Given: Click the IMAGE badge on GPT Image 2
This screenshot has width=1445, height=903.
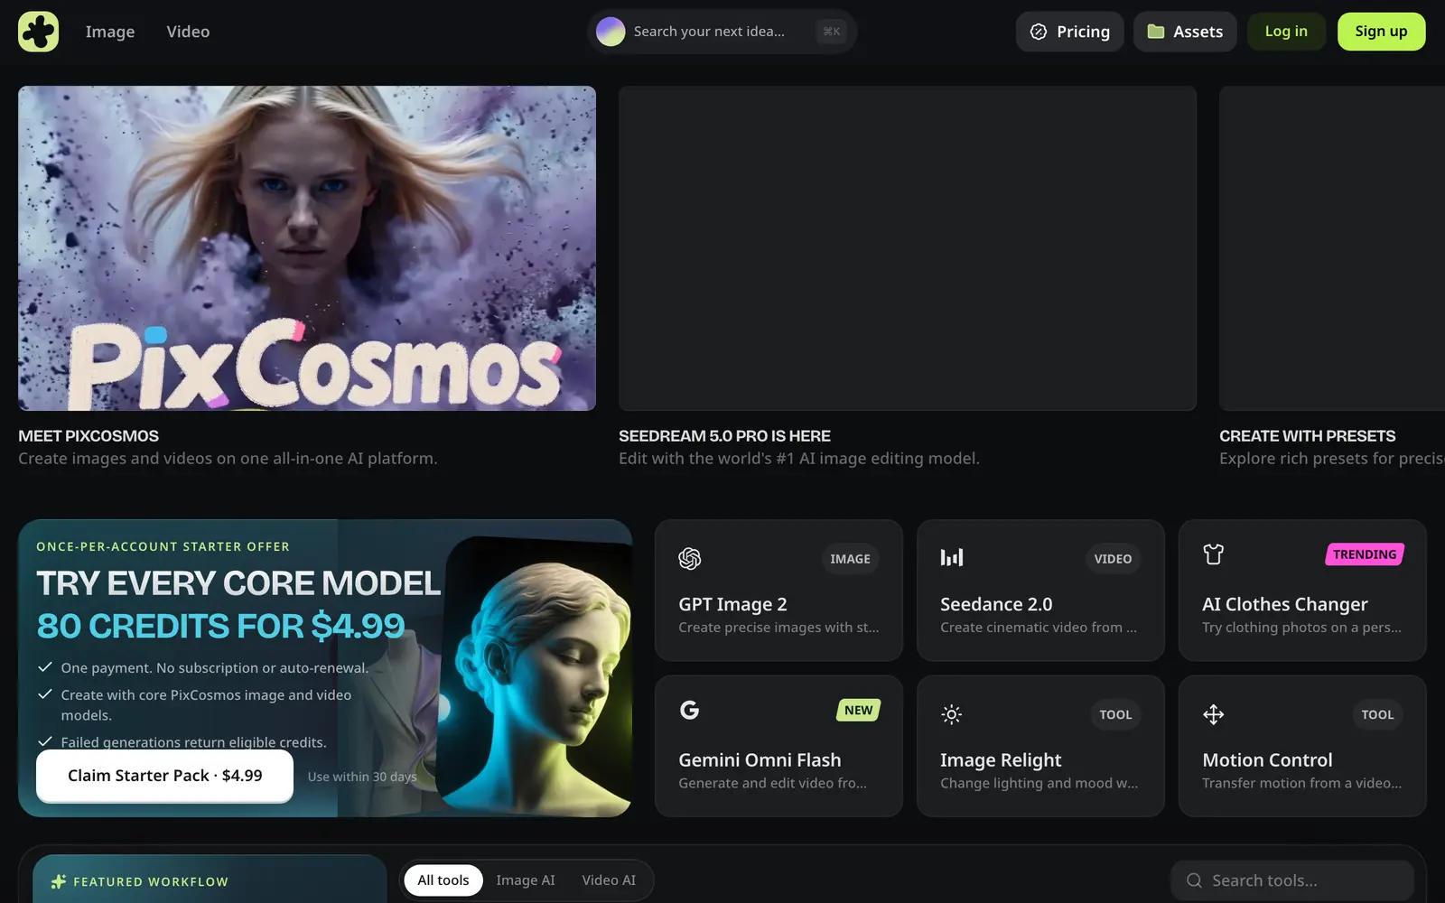Looking at the screenshot, I should click(x=850, y=559).
